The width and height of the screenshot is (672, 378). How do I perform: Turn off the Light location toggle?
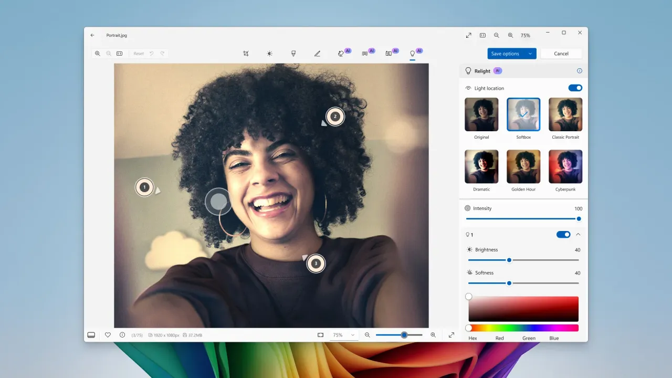[575, 88]
